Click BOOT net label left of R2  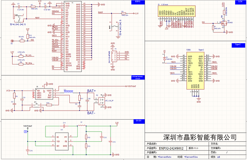(100, 12)
